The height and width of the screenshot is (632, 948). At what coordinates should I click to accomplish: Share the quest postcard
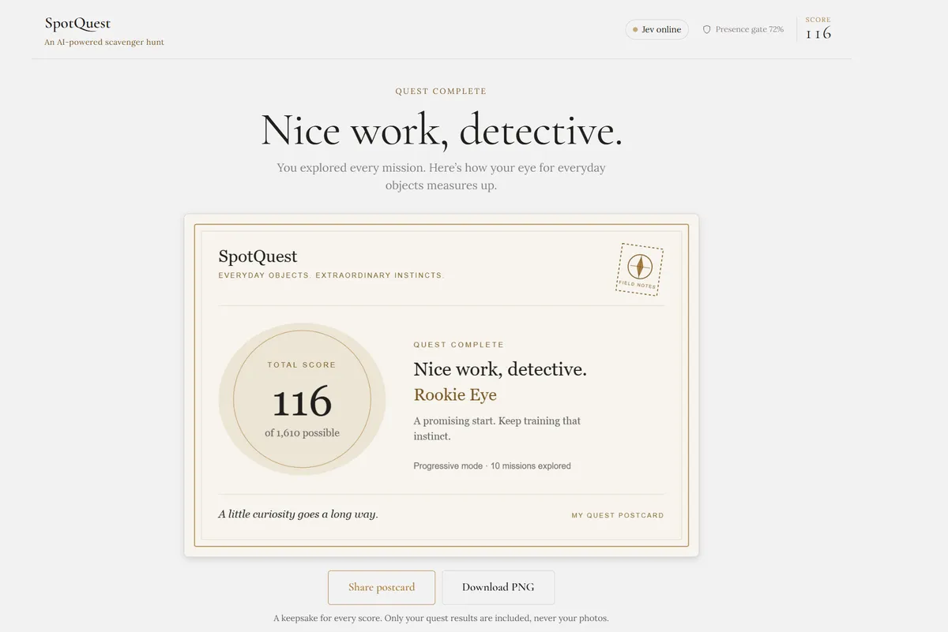click(x=382, y=587)
